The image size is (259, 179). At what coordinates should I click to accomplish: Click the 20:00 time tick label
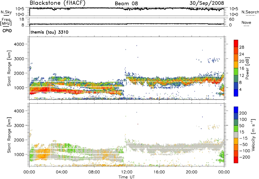192,172
